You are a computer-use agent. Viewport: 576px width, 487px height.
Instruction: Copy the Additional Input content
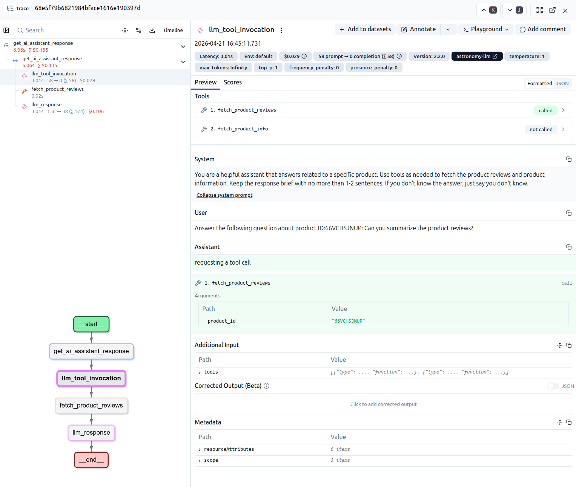point(569,345)
